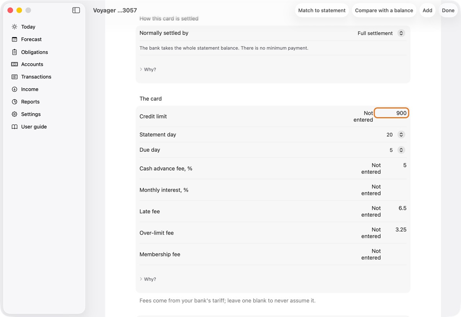Click the Accounts banknote icon

coord(14,64)
